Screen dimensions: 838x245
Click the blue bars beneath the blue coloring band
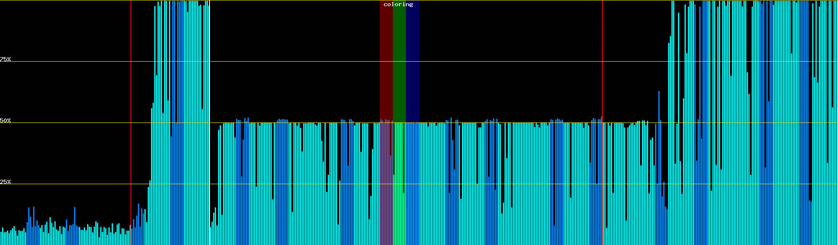(412, 184)
